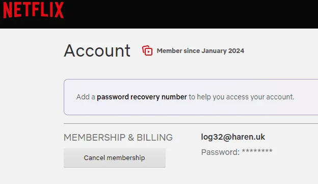Click the asterisks of the hidden password
The image size is (318, 184).
click(x=257, y=151)
